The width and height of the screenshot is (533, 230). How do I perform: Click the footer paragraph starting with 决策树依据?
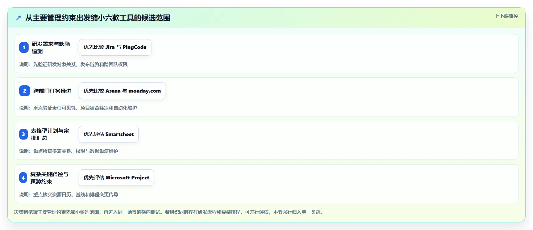coord(168,212)
